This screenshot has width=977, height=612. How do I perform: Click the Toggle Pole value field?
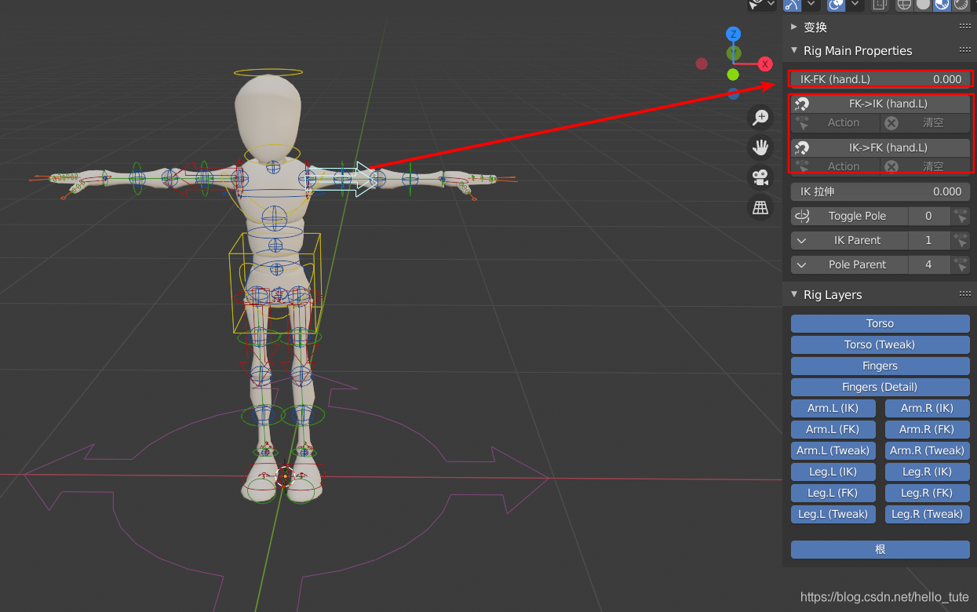tap(928, 216)
